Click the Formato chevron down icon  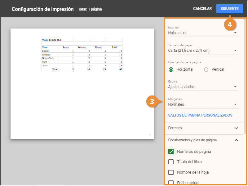pyautogui.click(x=236, y=128)
